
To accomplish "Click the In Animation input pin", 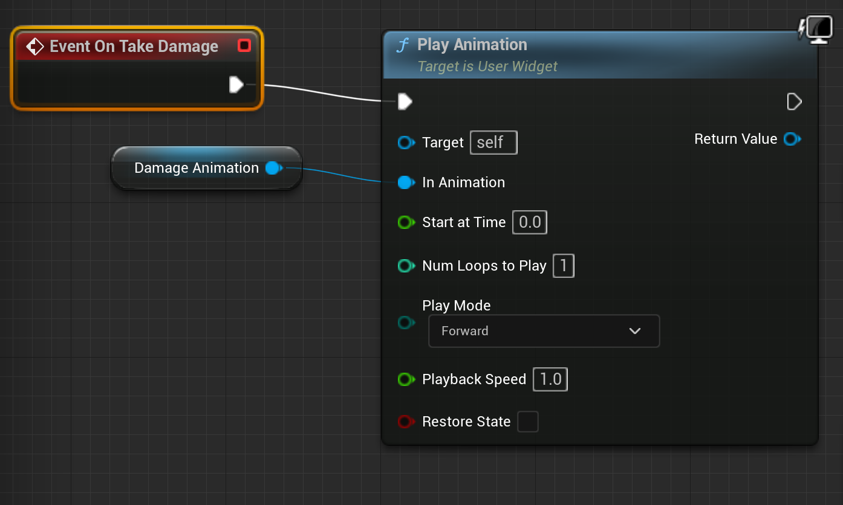I will (406, 182).
